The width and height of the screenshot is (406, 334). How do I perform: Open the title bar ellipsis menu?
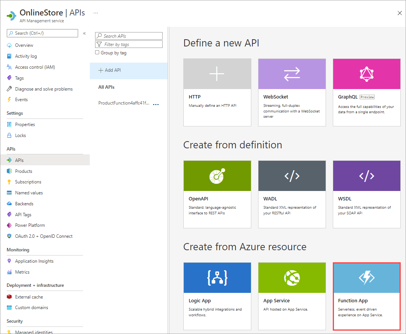pos(95,12)
